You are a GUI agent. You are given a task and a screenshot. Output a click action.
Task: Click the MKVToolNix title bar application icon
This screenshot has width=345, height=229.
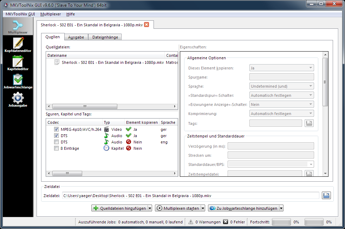click(x=6, y=5)
